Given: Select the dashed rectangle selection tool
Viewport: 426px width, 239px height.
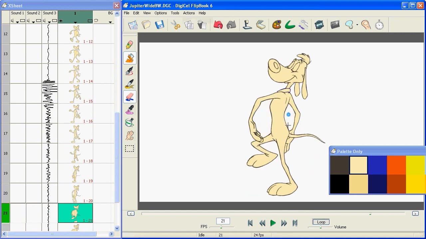Looking at the screenshot, I should 130,149.
